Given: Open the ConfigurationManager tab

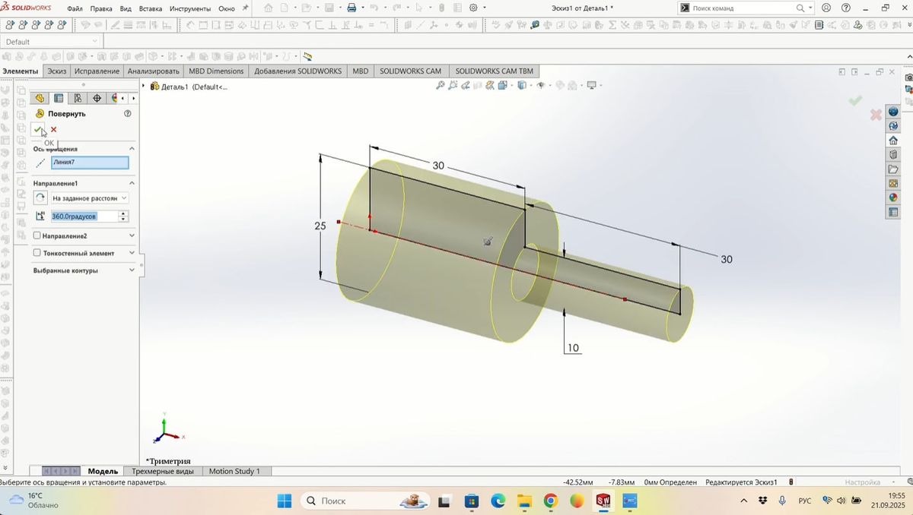Looking at the screenshot, I should click(78, 98).
